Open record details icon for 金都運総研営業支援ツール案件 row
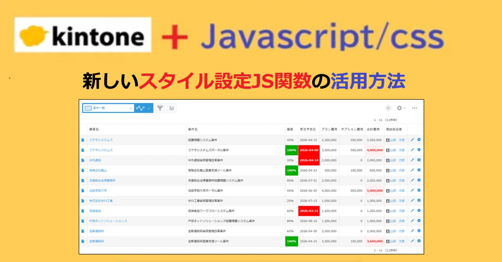Image resolution: width=502 pixels, height=262 pixels. (83, 241)
